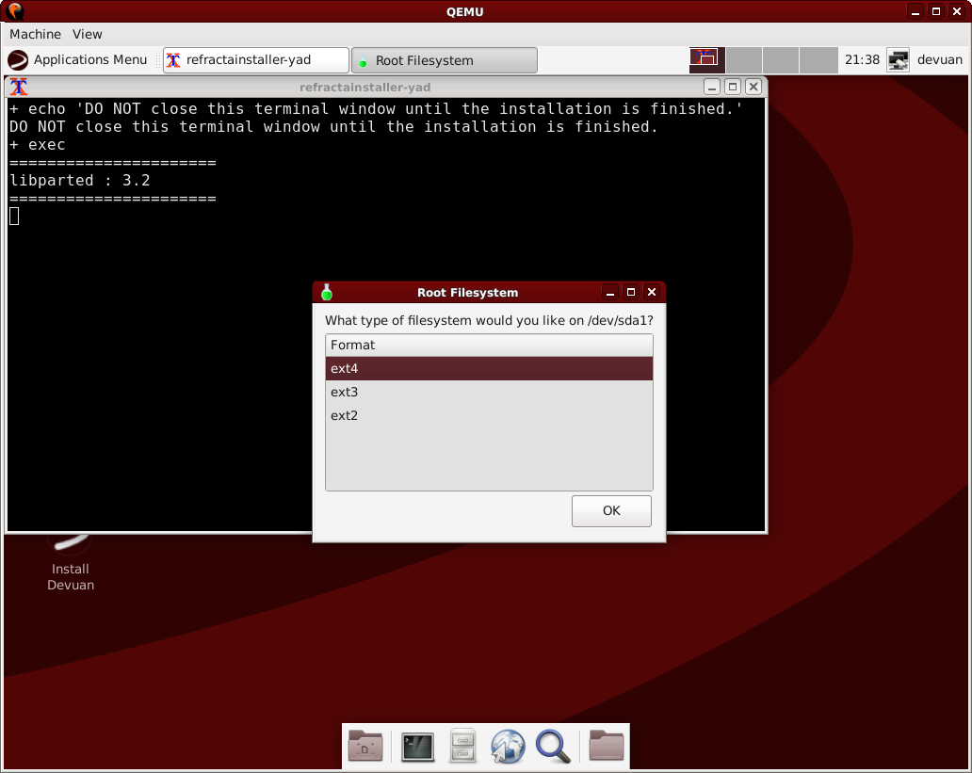Click the Root Filesystem taskbar button
The image size is (972, 773).
tap(444, 60)
